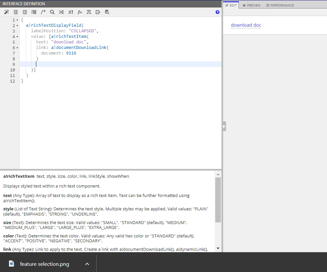Open search using the magnifying glass icon
The image size is (327, 272).
pos(52,12)
